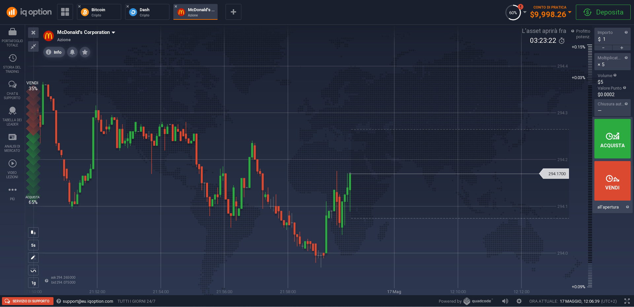Click the quadcode powered-by link
The height and width of the screenshot is (307, 634).
tap(478, 301)
